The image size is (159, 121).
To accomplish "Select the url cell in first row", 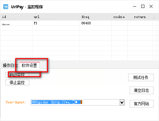I will (x=56, y=23).
